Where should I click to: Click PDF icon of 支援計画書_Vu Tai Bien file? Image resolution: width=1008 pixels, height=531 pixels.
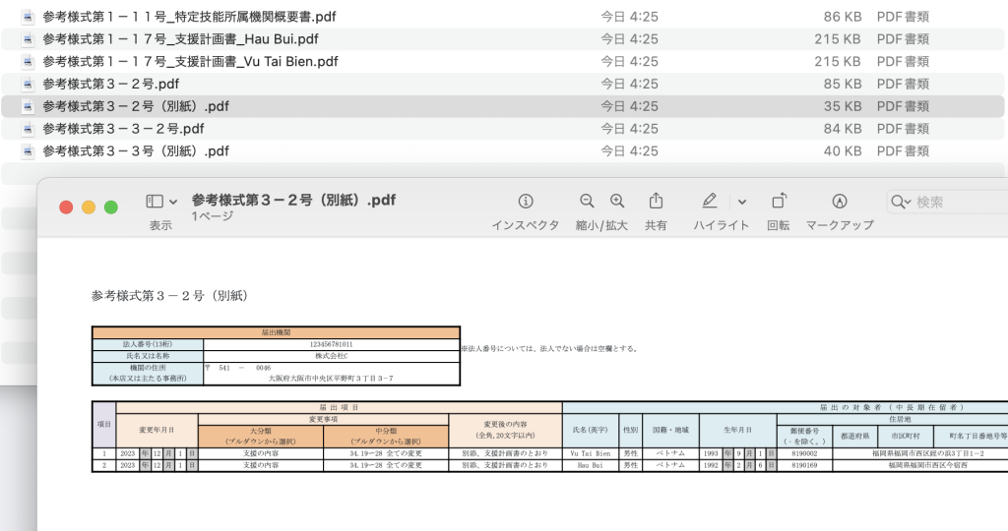coord(28,62)
